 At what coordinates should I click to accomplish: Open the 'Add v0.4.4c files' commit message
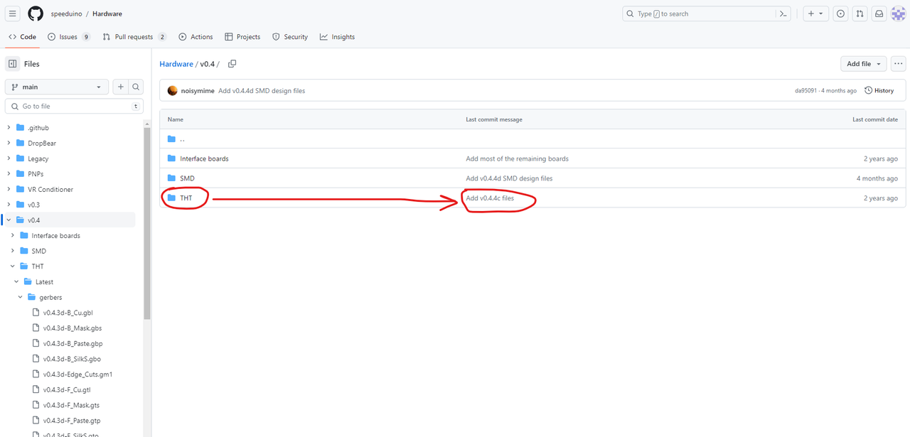[490, 198]
